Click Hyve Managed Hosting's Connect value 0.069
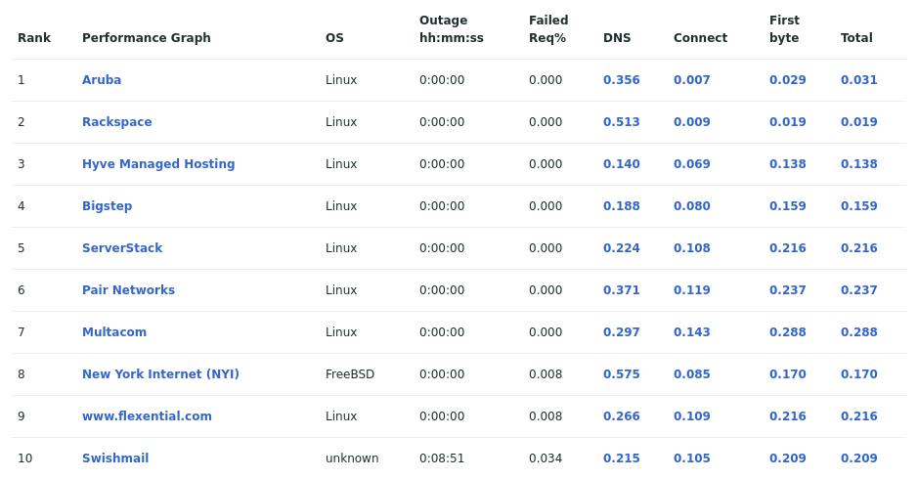Screen dimensions: 918x479 click(691, 164)
